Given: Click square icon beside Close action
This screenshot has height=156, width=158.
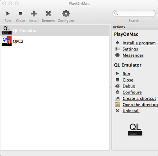Looking at the screenshot, I should pyautogui.click(x=117, y=80).
